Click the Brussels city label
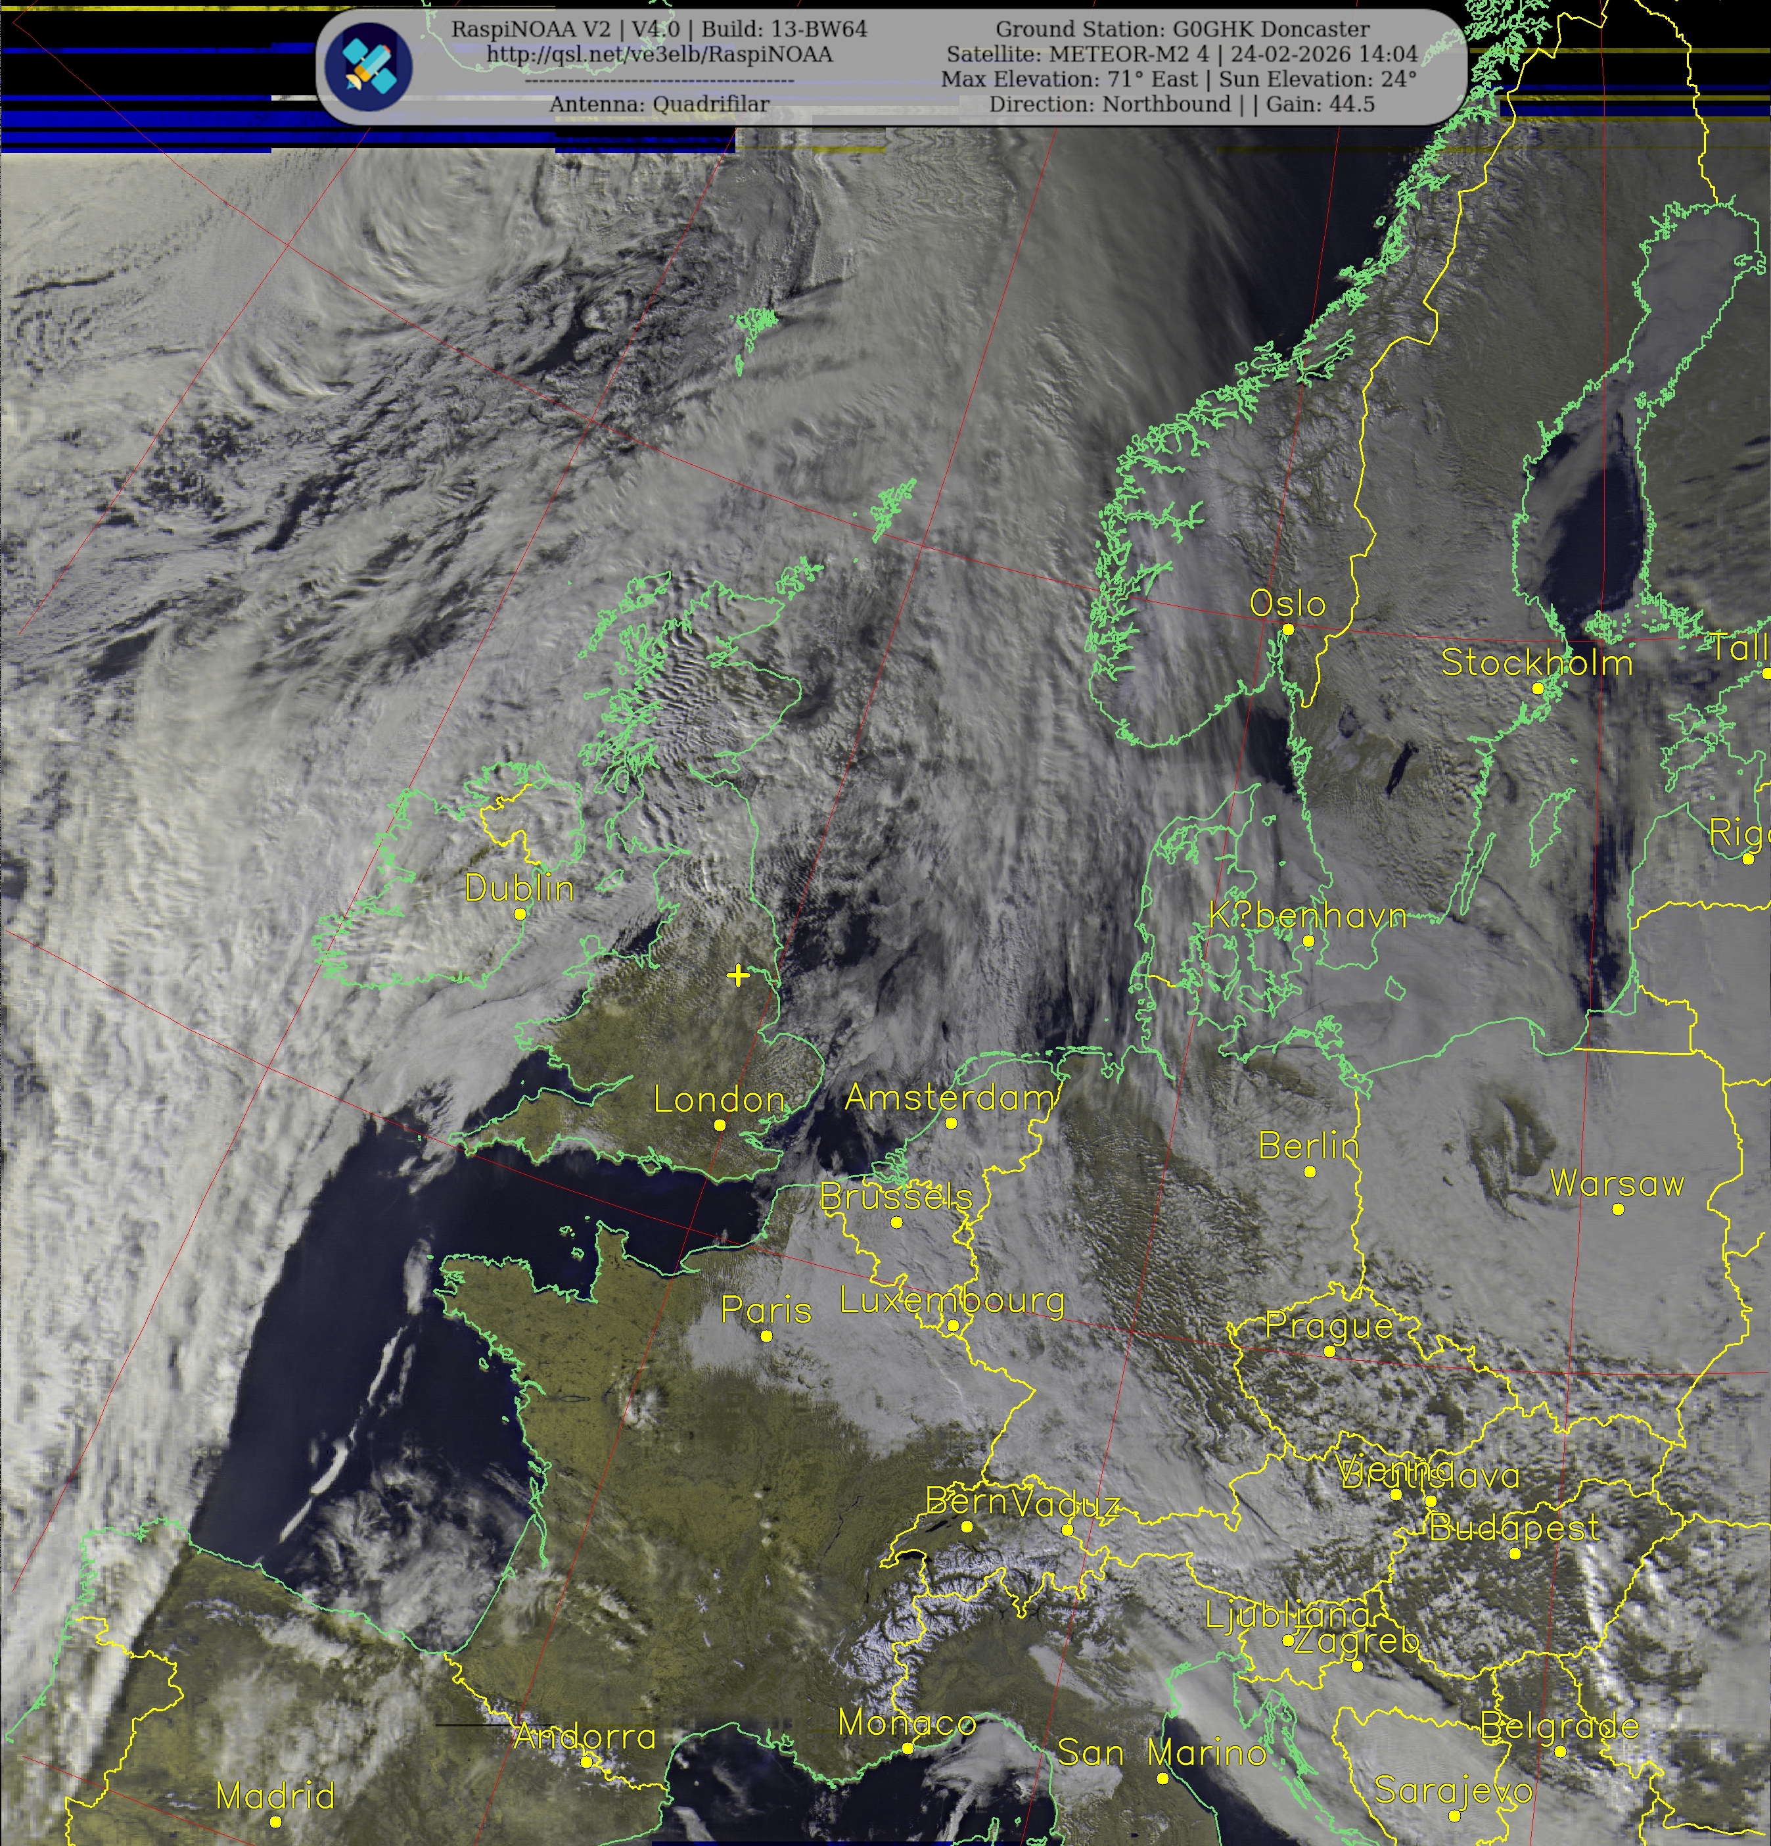This screenshot has height=1846, width=1771. click(896, 1197)
